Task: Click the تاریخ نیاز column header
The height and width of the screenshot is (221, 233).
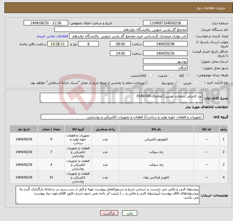Action: [24, 129]
